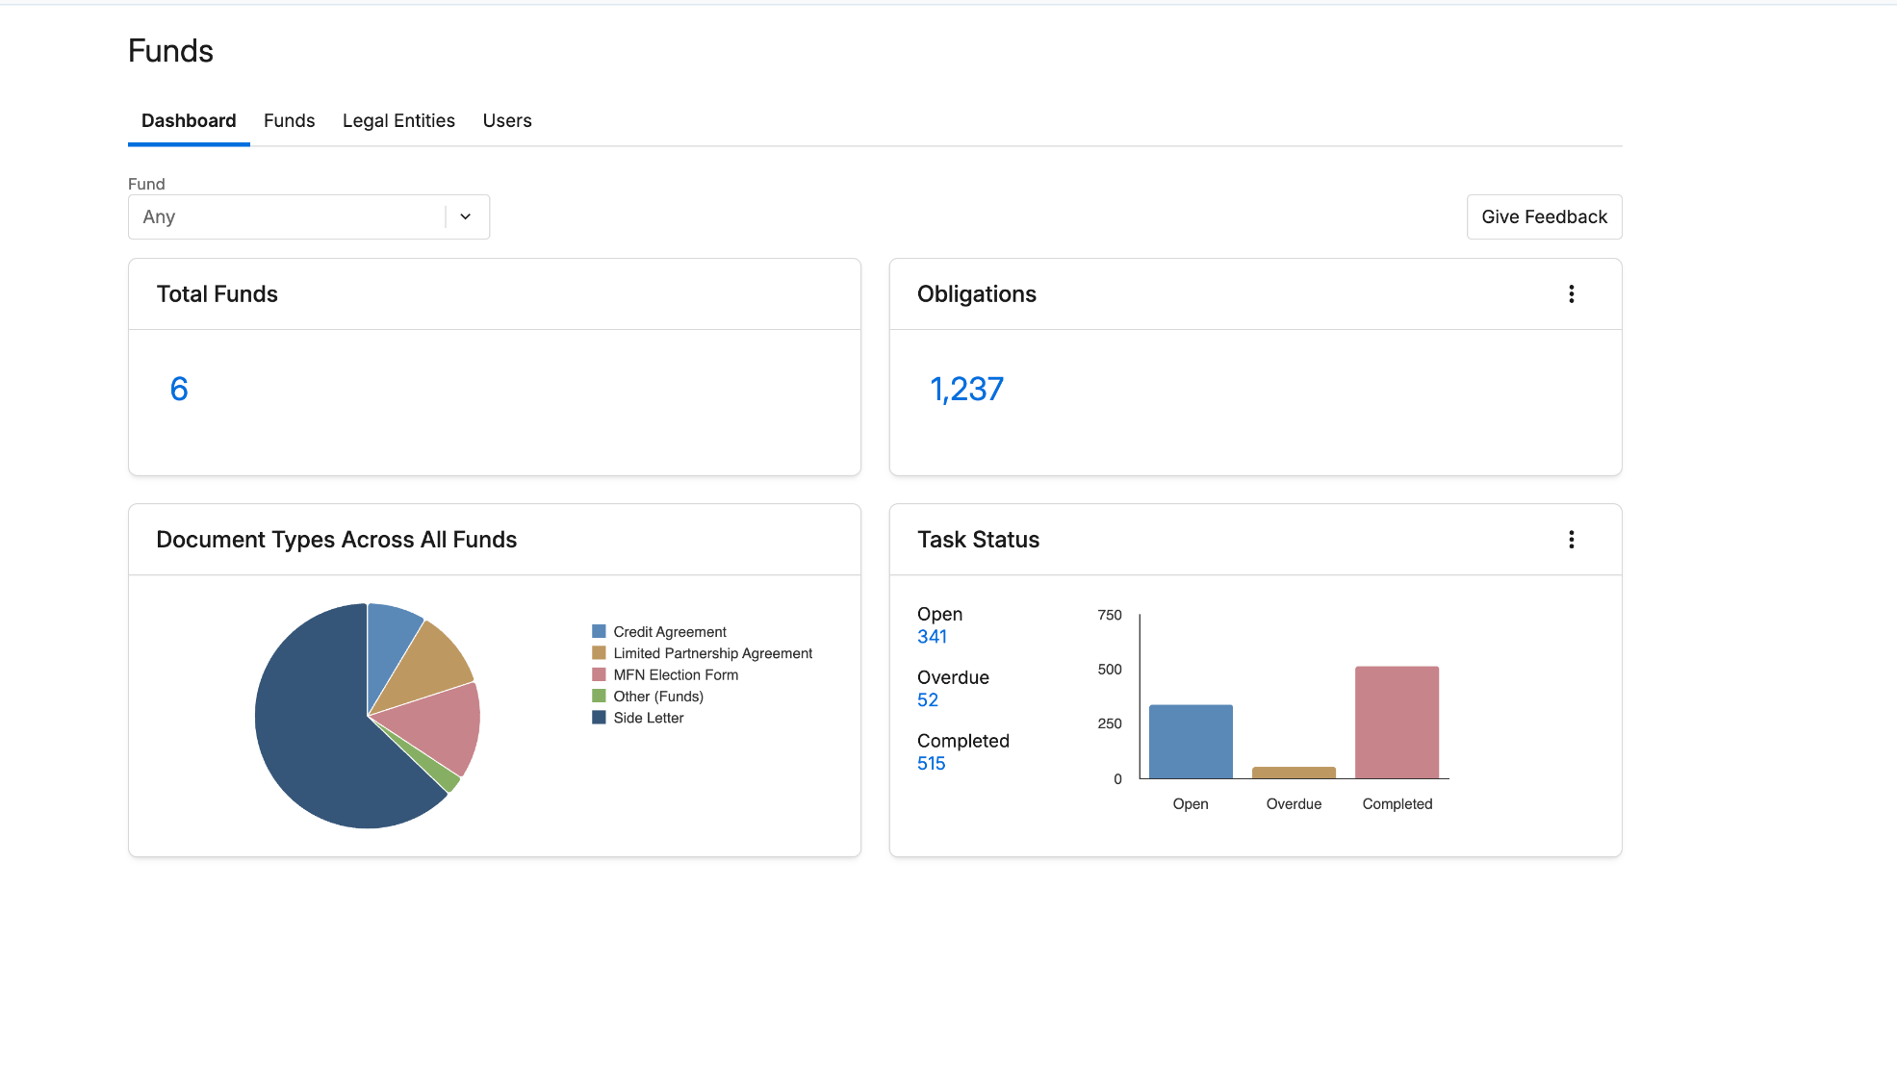Viewport: 1897px width, 1065px height.
Task: Open the Task Status three-dot menu
Action: 1571,540
